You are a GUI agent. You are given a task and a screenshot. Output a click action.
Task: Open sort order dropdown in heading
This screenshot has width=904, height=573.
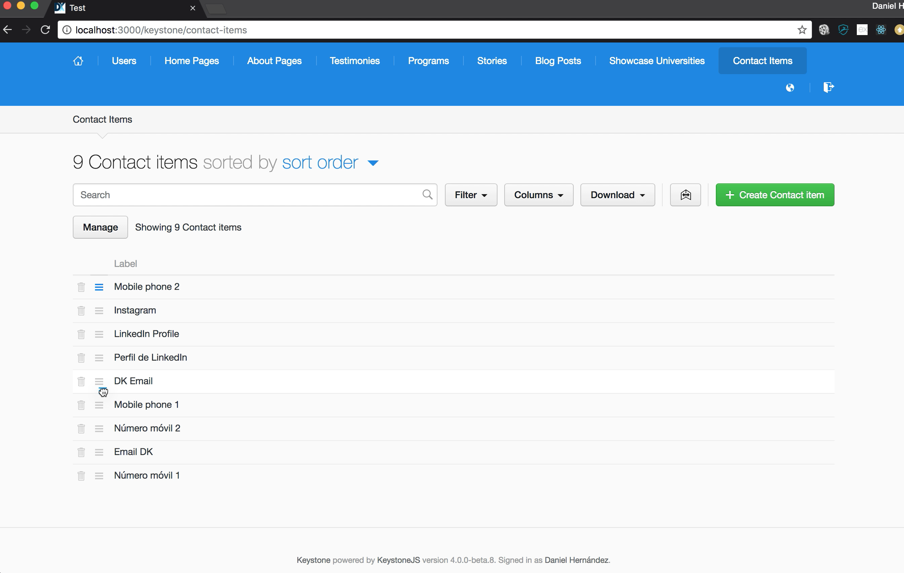tap(330, 162)
